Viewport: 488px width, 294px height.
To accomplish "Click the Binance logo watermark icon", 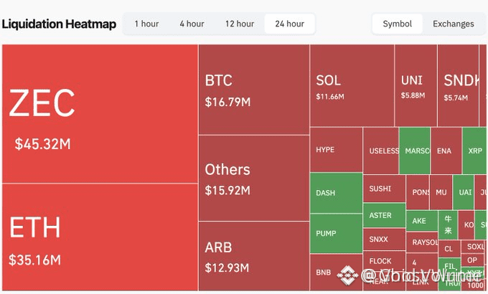I will coord(347,275).
